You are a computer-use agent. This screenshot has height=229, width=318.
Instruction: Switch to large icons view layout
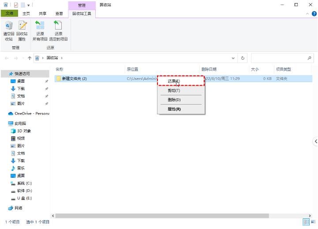pos(313,221)
